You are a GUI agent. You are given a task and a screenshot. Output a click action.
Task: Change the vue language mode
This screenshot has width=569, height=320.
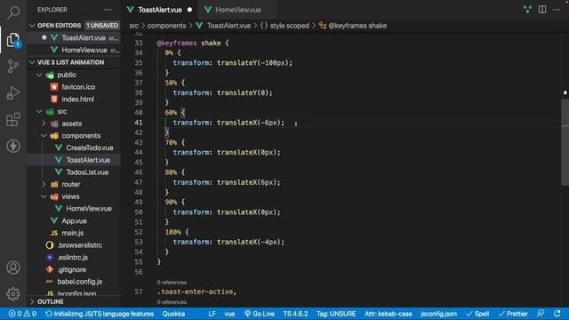tap(229, 314)
